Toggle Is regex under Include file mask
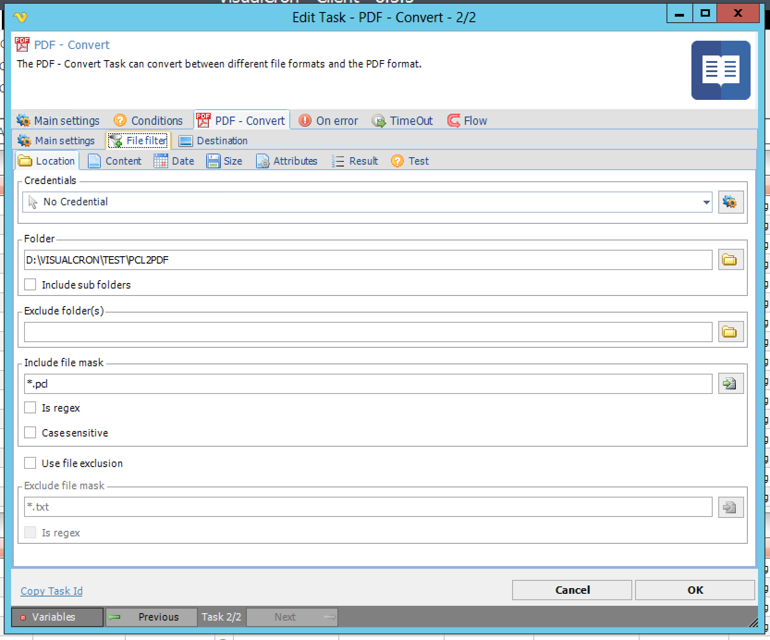The height and width of the screenshot is (640, 770). 31,408
